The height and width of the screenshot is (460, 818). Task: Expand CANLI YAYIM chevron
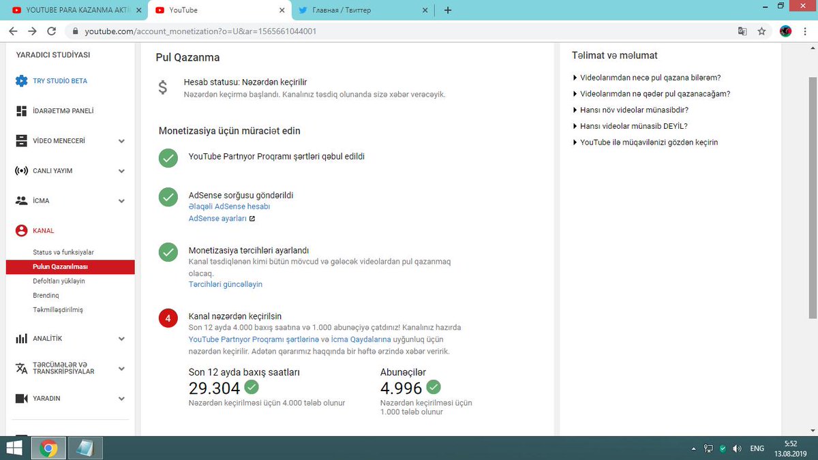(121, 172)
